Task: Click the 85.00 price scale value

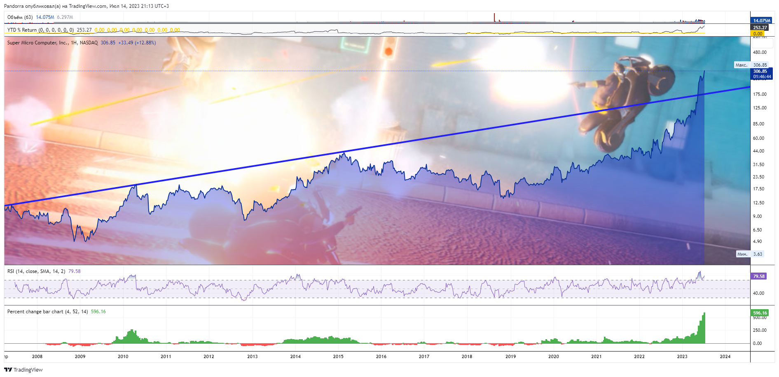Action: tap(758, 124)
